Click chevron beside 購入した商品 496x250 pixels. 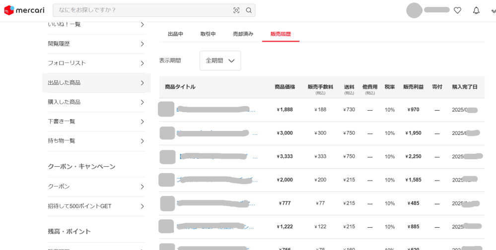(x=142, y=102)
